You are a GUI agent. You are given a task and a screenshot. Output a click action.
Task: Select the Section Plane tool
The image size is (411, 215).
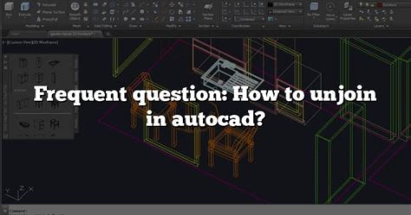[x=208, y=12]
